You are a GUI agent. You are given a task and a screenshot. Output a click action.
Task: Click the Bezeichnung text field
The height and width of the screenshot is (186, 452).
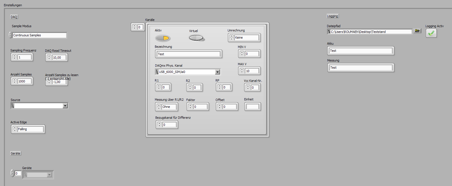click(x=189, y=54)
